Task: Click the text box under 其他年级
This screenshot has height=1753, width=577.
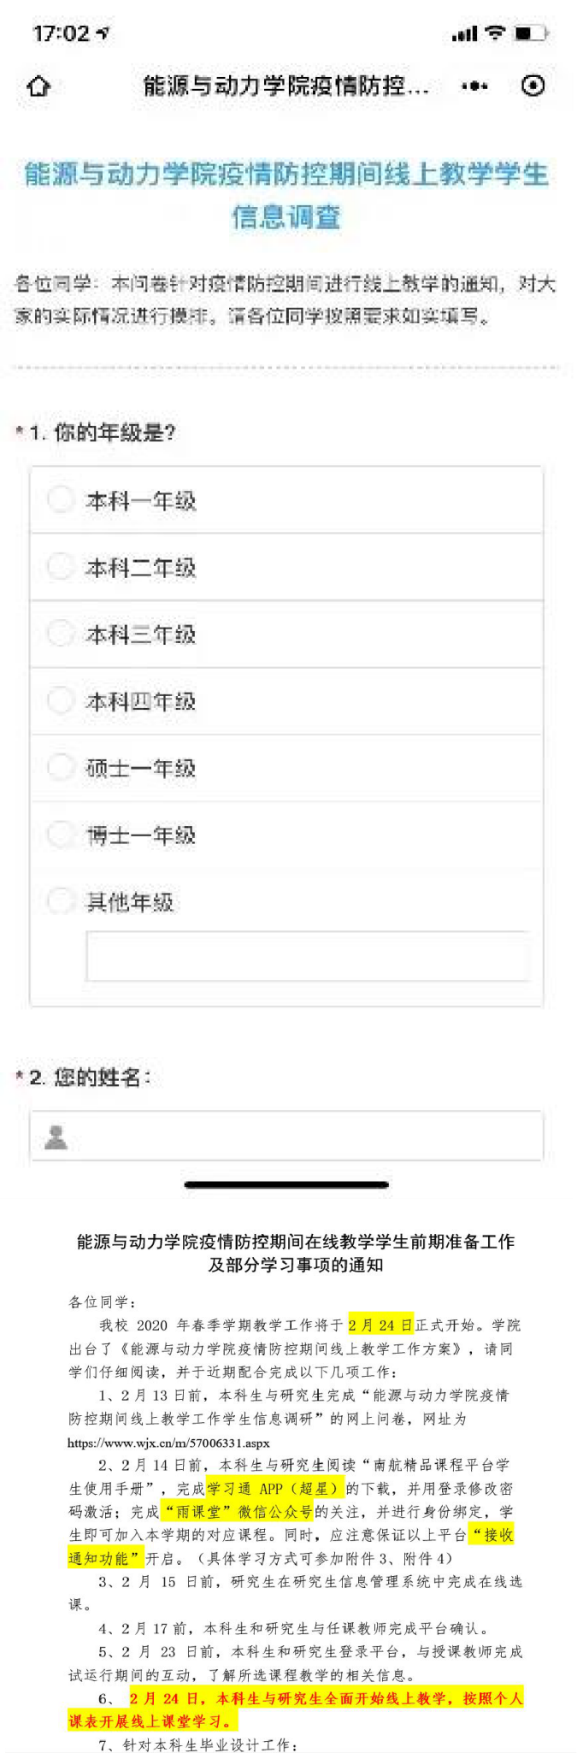Action: pyautogui.click(x=307, y=956)
